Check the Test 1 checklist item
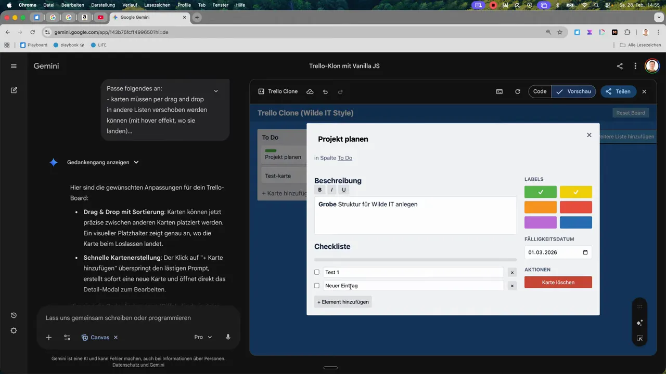This screenshot has width=666, height=374. pyautogui.click(x=317, y=272)
